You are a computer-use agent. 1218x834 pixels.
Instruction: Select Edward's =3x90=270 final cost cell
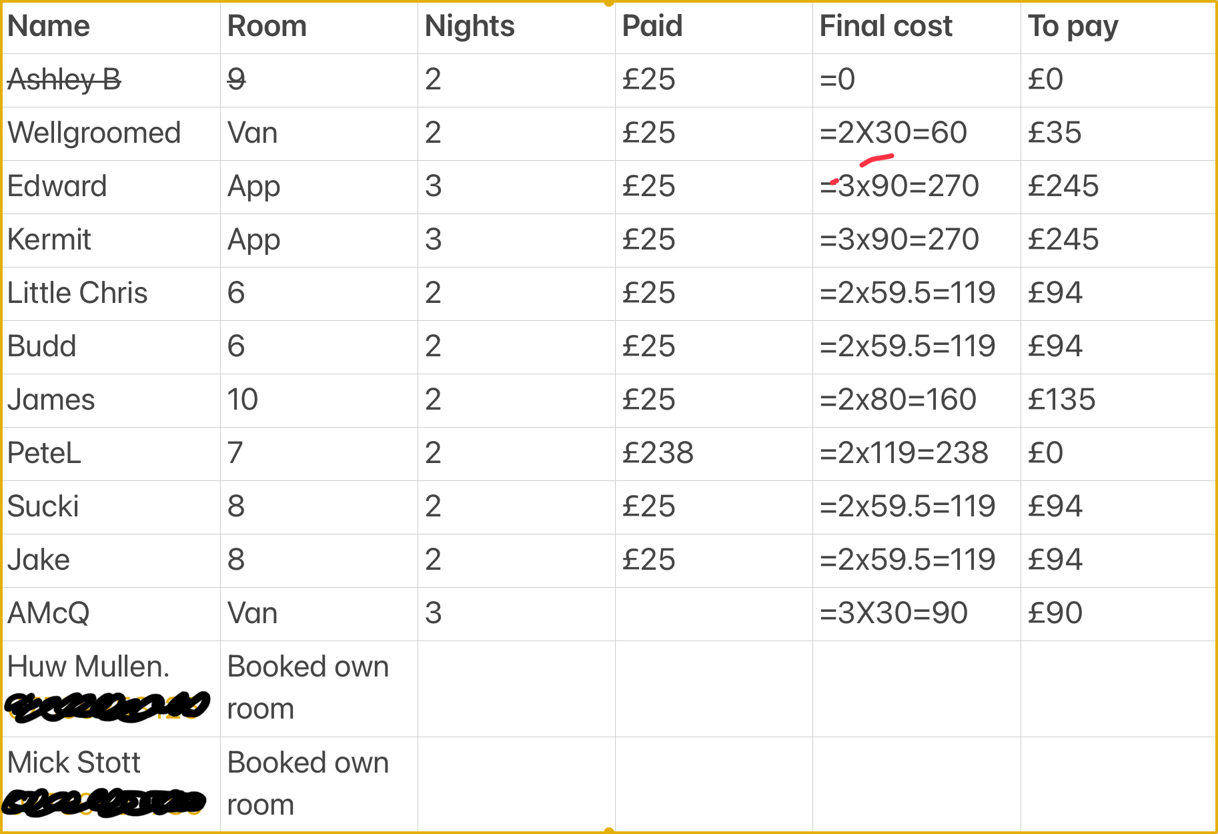pyautogui.click(x=917, y=187)
